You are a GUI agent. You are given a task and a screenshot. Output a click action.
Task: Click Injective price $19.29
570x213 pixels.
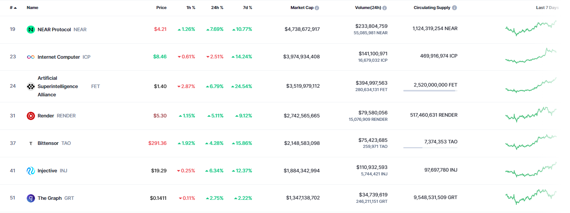click(159, 170)
